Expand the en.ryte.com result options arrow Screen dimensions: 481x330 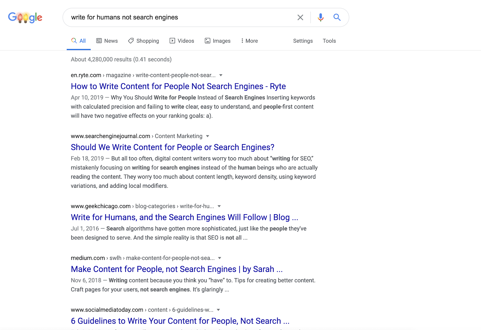pyautogui.click(x=221, y=75)
